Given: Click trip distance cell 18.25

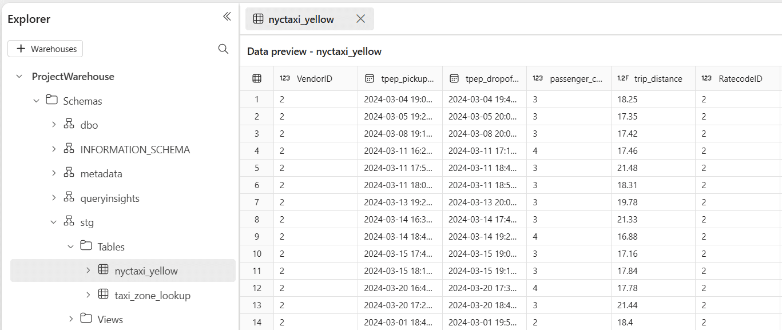Looking at the screenshot, I should tap(653, 100).
